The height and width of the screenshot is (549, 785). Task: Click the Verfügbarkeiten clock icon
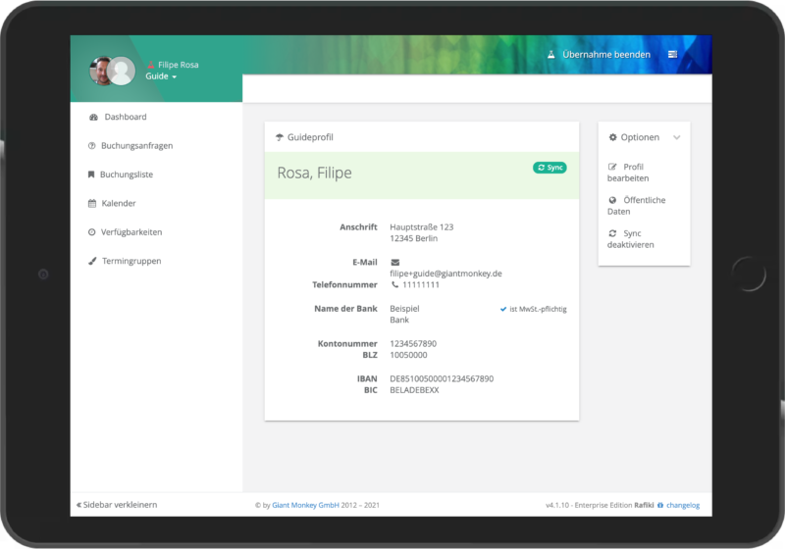click(x=92, y=232)
